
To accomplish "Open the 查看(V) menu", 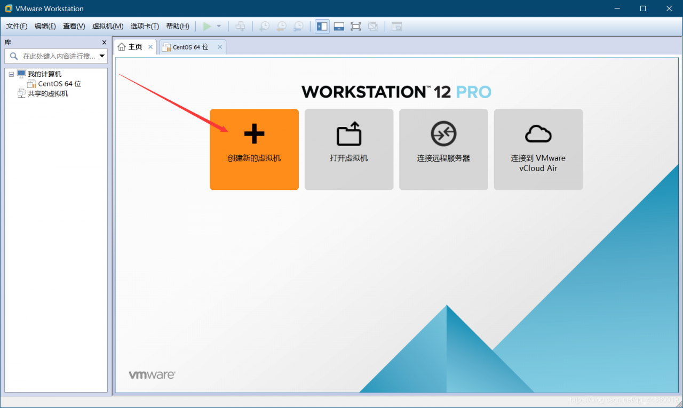I will coord(74,26).
